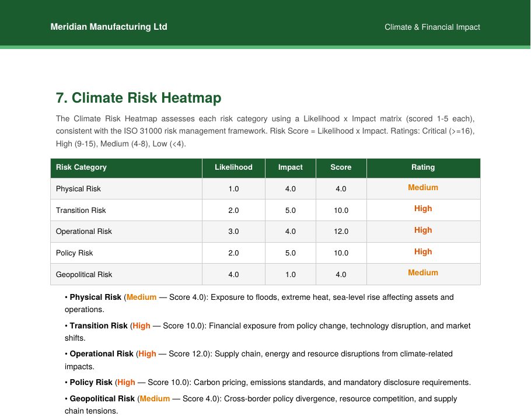
Task: Click Operational Risk score 12.0 in table
Action: (x=341, y=232)
